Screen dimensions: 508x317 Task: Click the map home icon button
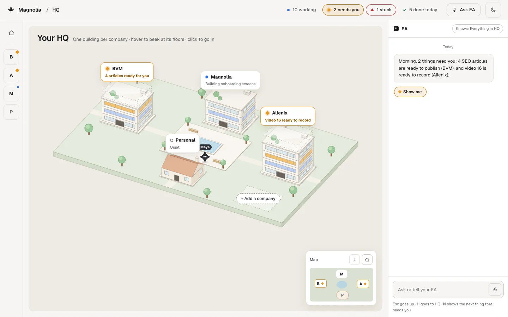coord(367,260)
